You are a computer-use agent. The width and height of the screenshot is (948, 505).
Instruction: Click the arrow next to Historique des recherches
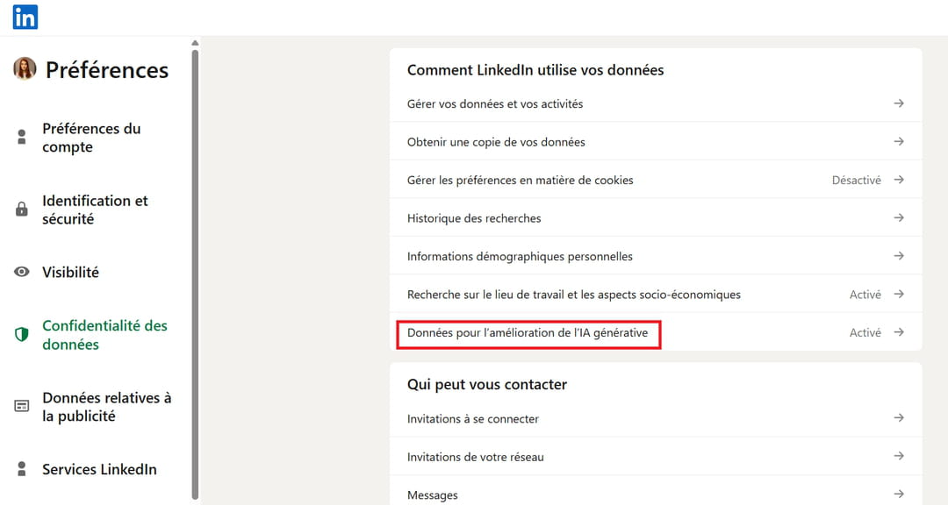(899, 217)
